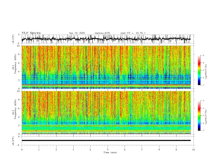The image size is (218, 168).
Task: Click the lower PSD color bar
Action: pyautogui.click(x=199, y=116)
